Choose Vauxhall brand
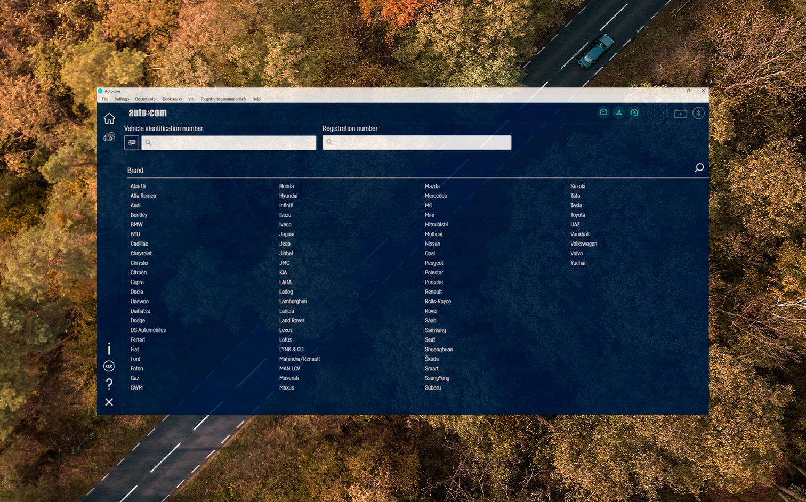This screenshot has height=502, width=806. 580,234
